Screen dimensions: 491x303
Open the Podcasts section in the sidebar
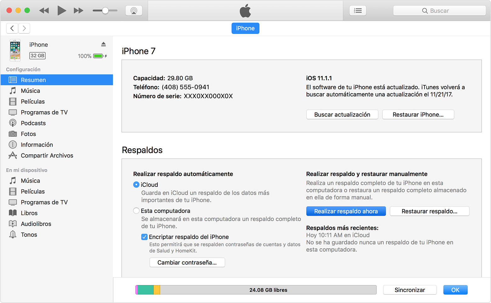click(x=33, y=123)
